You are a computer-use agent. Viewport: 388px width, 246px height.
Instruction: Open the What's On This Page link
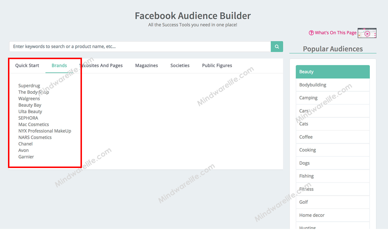(335, 33)
